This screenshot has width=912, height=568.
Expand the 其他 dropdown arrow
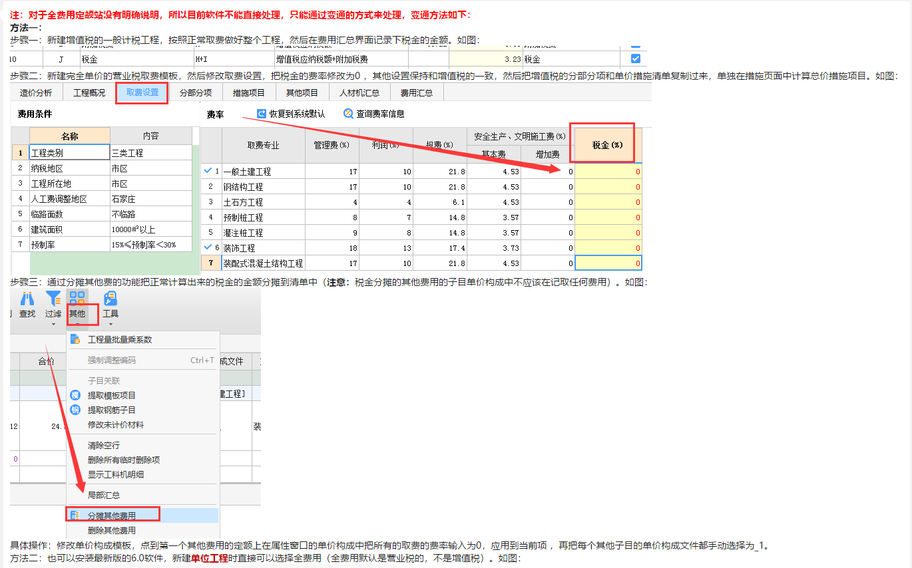tap(77, 325)
